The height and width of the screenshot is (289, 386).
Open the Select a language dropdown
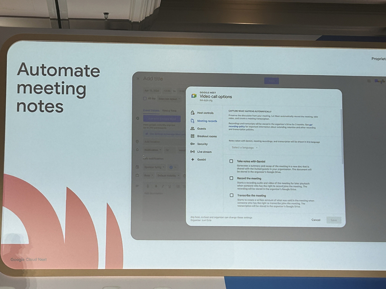245,147
